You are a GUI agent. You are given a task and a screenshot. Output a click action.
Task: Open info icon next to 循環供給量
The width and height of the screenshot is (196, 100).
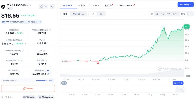[x=45, y=71]
